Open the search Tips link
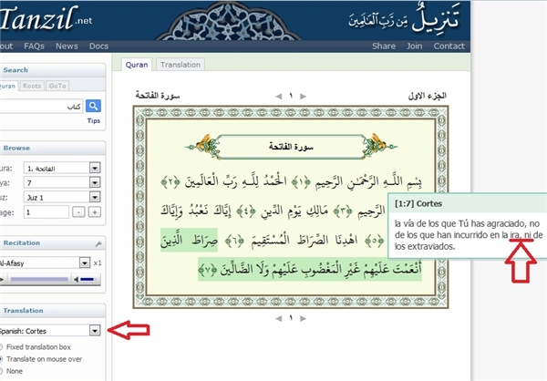Image resolution: width=547 pixels, height=381 pixels. click(x=94, y=120)
